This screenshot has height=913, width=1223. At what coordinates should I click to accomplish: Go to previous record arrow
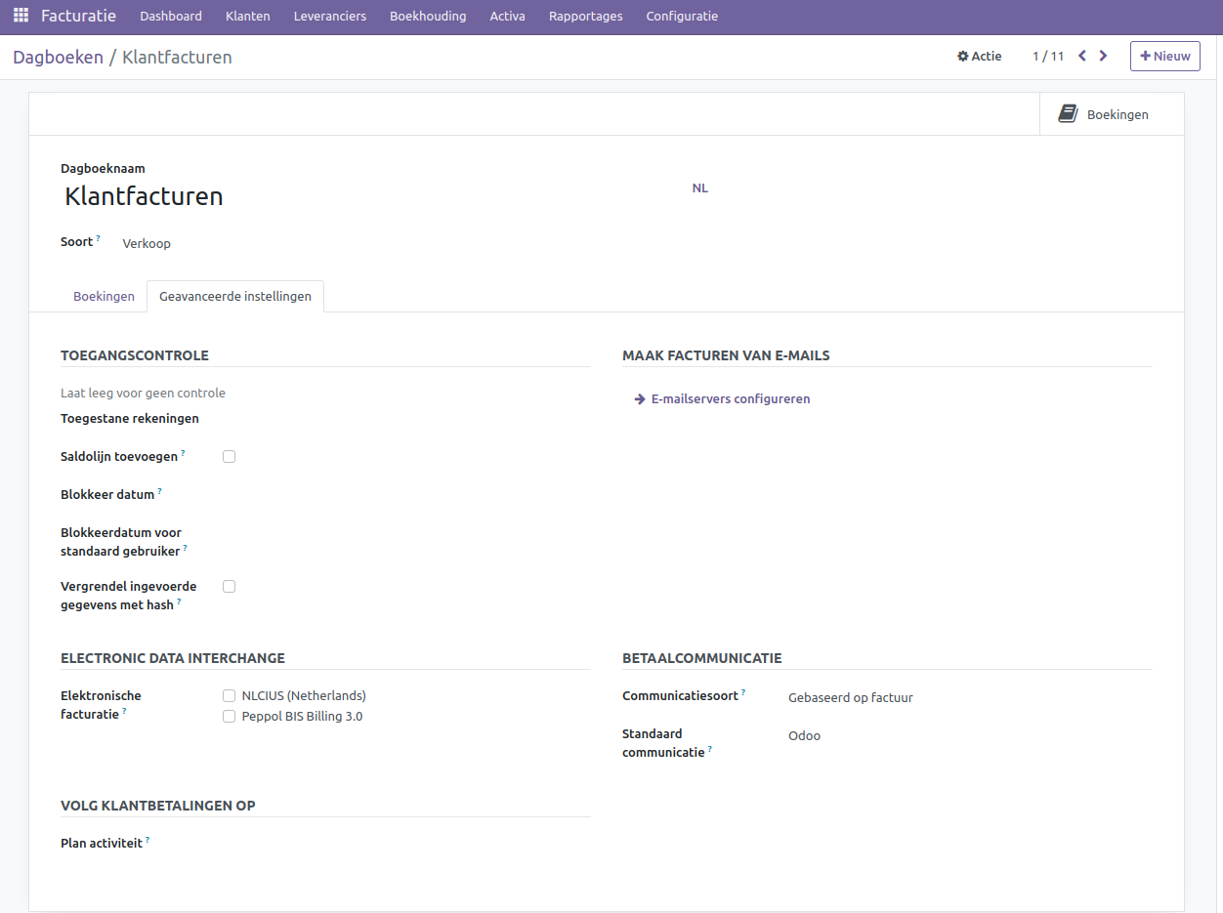click(1082, 56)
